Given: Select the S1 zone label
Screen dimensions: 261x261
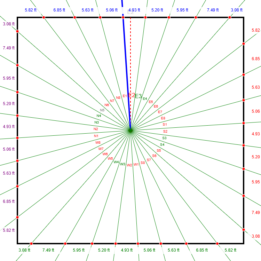Looking at the screenshot, I should (x=165, y=124).
